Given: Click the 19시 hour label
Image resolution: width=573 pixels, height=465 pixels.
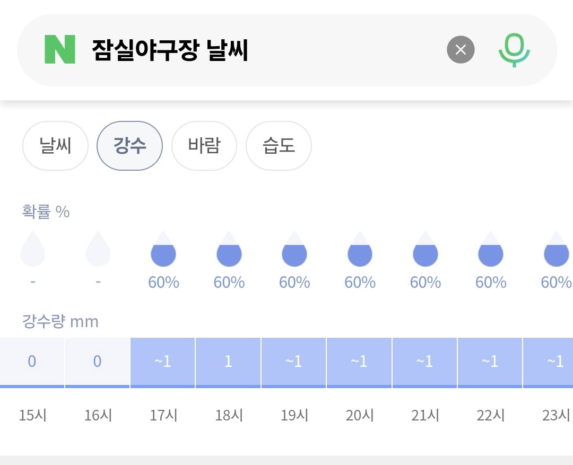Looking at the screenshot, I should (x=294, y=415).
